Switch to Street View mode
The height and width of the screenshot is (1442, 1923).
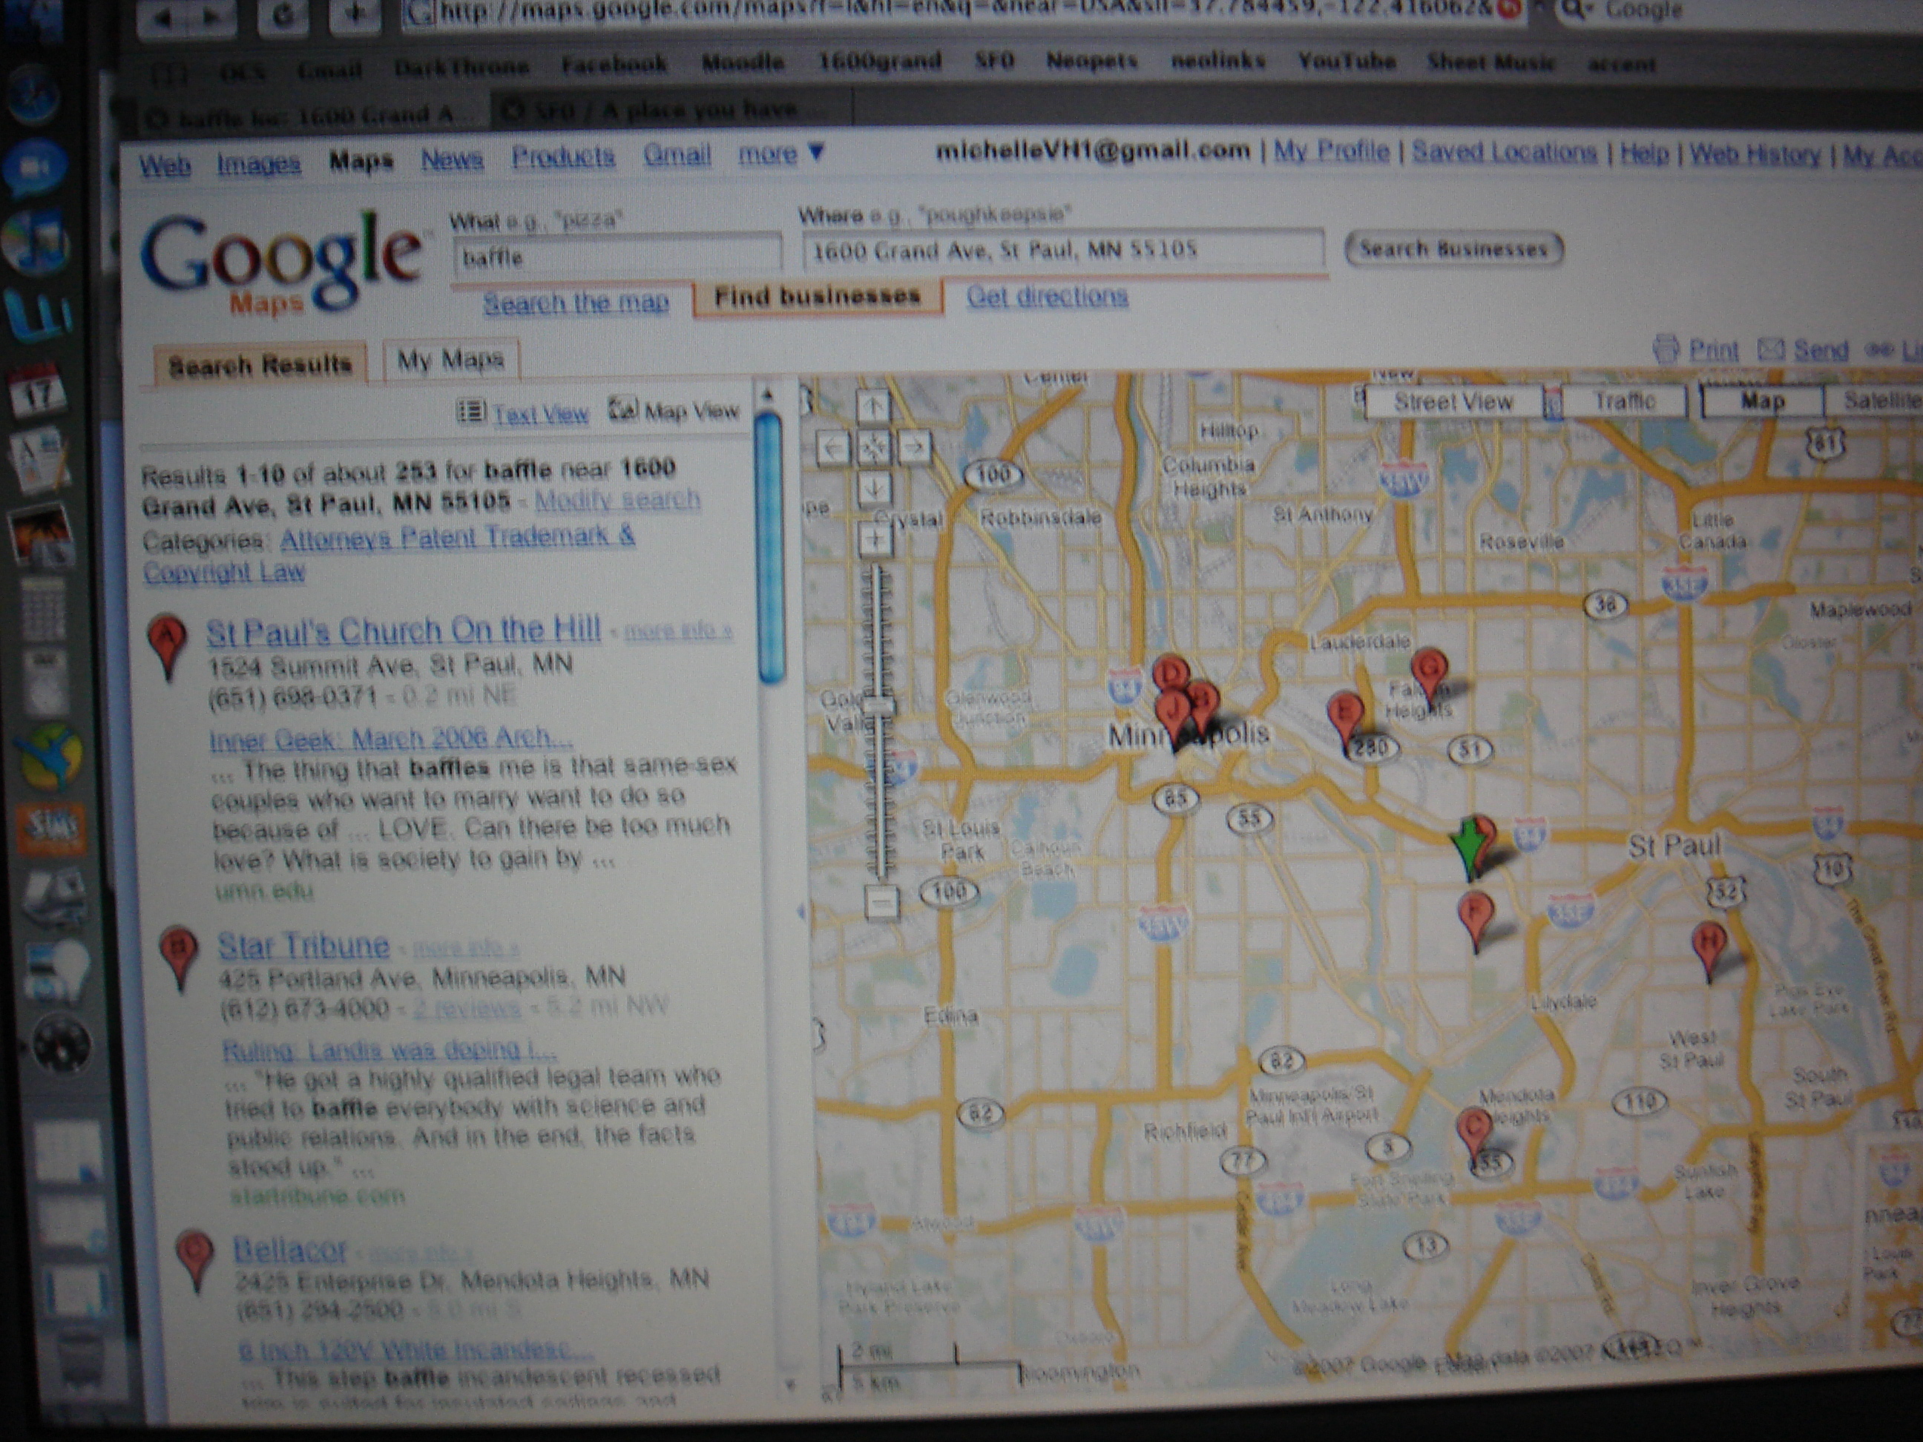pos(1453,403)
